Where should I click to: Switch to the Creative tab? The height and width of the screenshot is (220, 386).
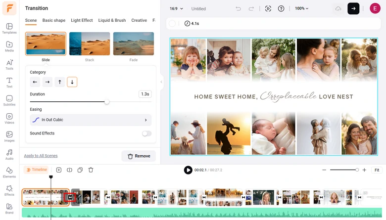[139, 20]
